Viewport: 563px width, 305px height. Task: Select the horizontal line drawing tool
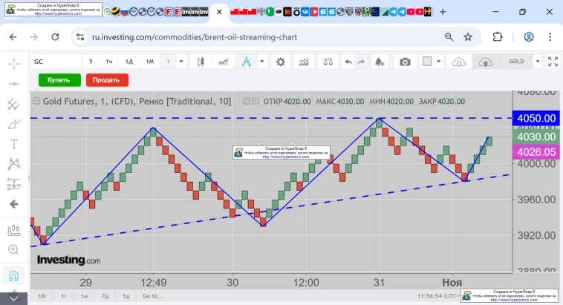pos(14,84)
